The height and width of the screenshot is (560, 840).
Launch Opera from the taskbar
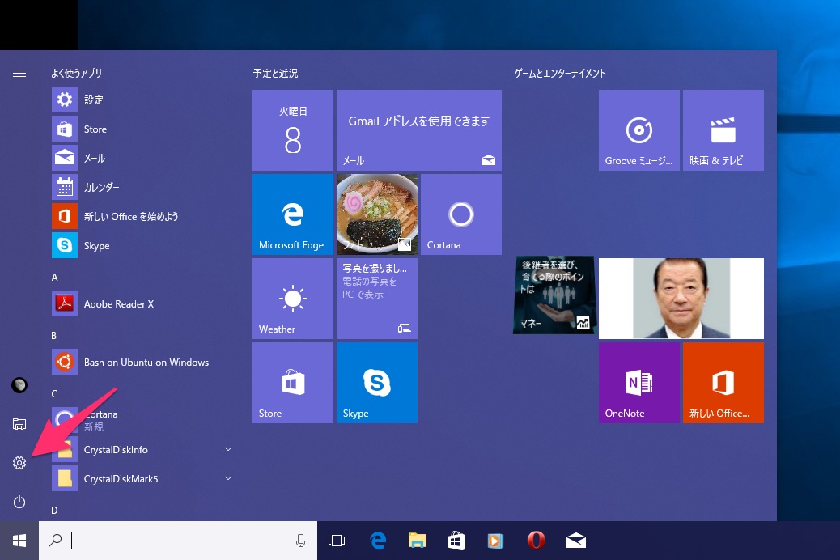click(x=536, y=541)
